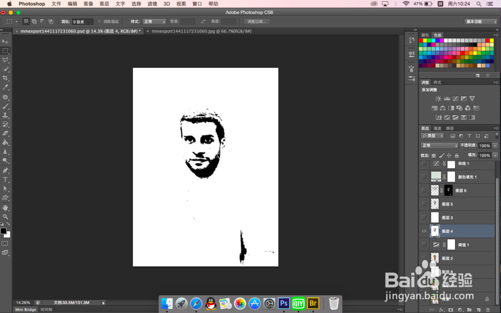Select the Horizontal Type tool

pos(6,179)
